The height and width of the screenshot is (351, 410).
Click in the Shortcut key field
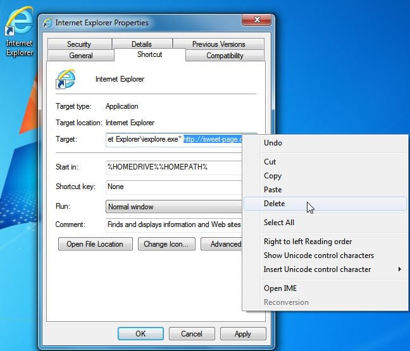click(174, 187)
